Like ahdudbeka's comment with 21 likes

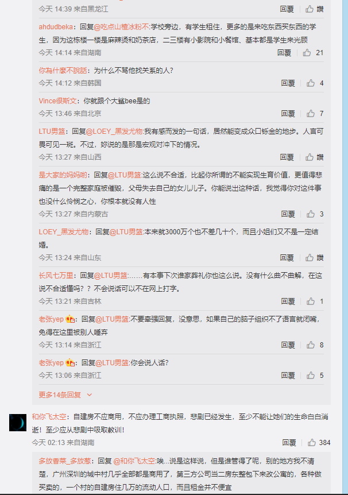click(x=307, y=53)
